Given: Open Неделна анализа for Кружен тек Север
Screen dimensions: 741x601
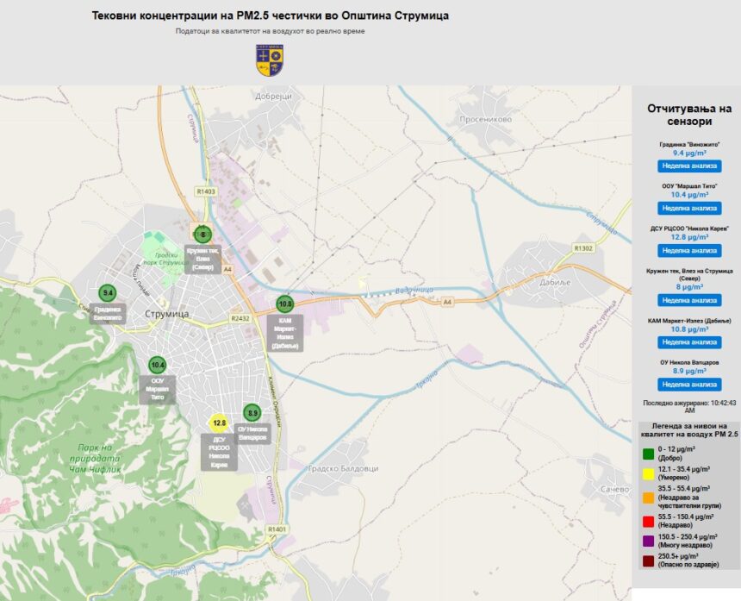Looking at the screenshot, I should click(689, 300).
